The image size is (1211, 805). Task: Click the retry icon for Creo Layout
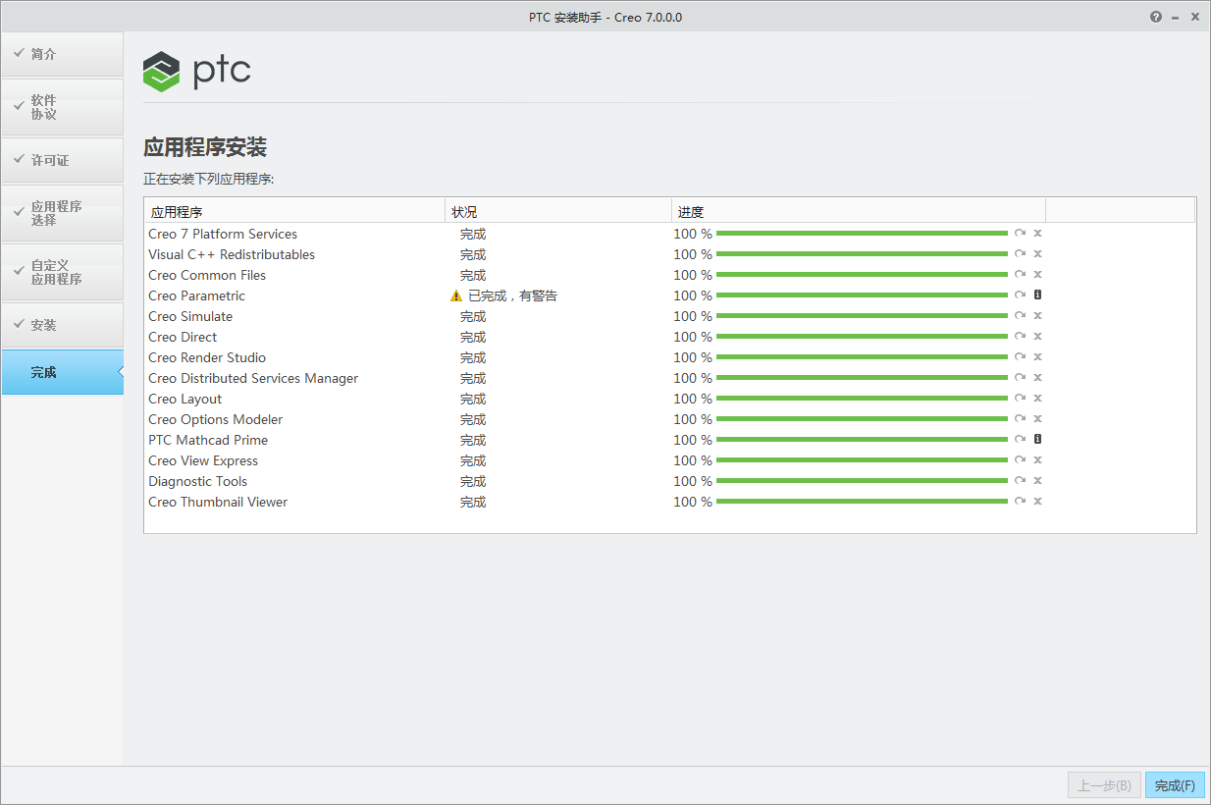click(x=1020, y=399)
